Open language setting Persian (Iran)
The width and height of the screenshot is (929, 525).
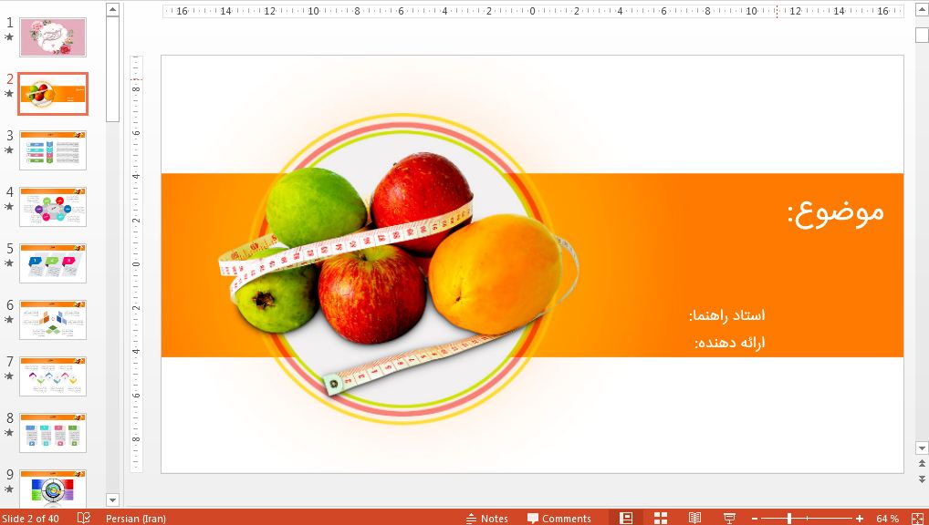click(136, 518)
